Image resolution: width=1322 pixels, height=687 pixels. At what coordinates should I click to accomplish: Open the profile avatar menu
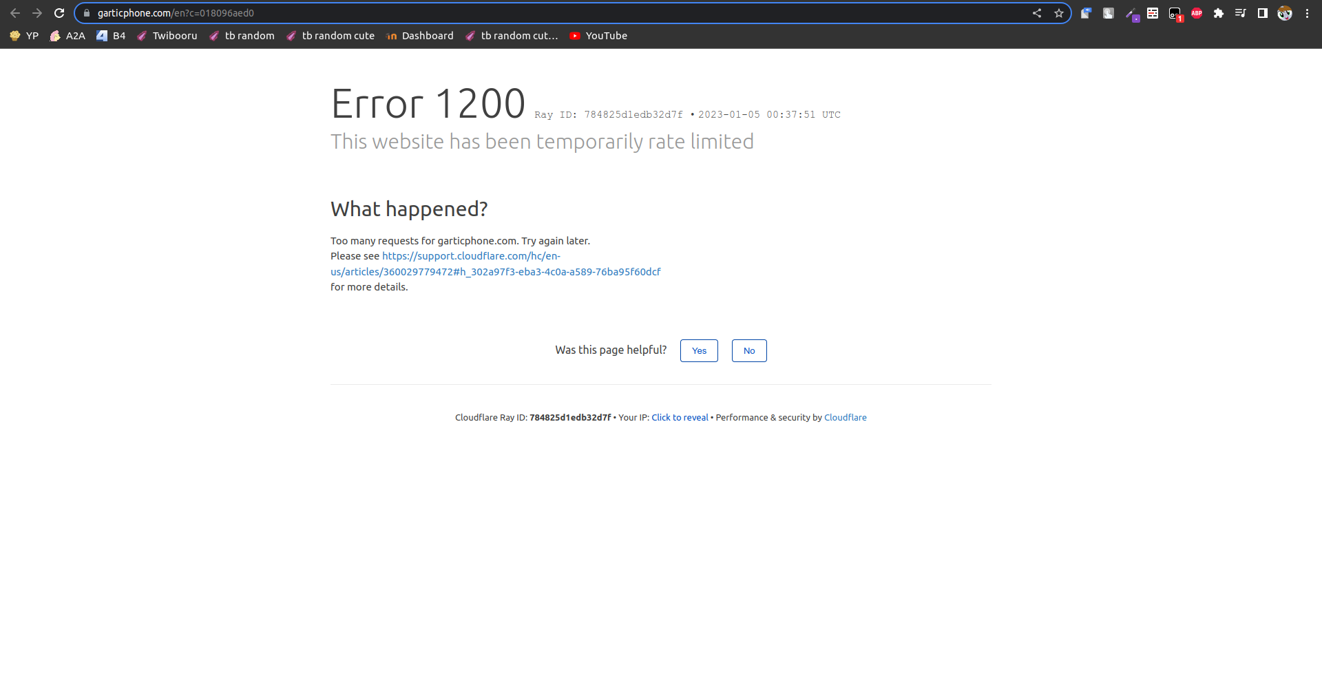(1285, 13)
